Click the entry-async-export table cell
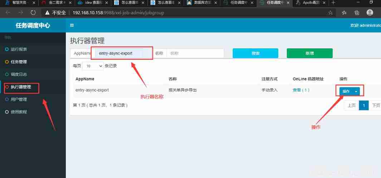This screenshot has height=178, width=381. point(92,90)
